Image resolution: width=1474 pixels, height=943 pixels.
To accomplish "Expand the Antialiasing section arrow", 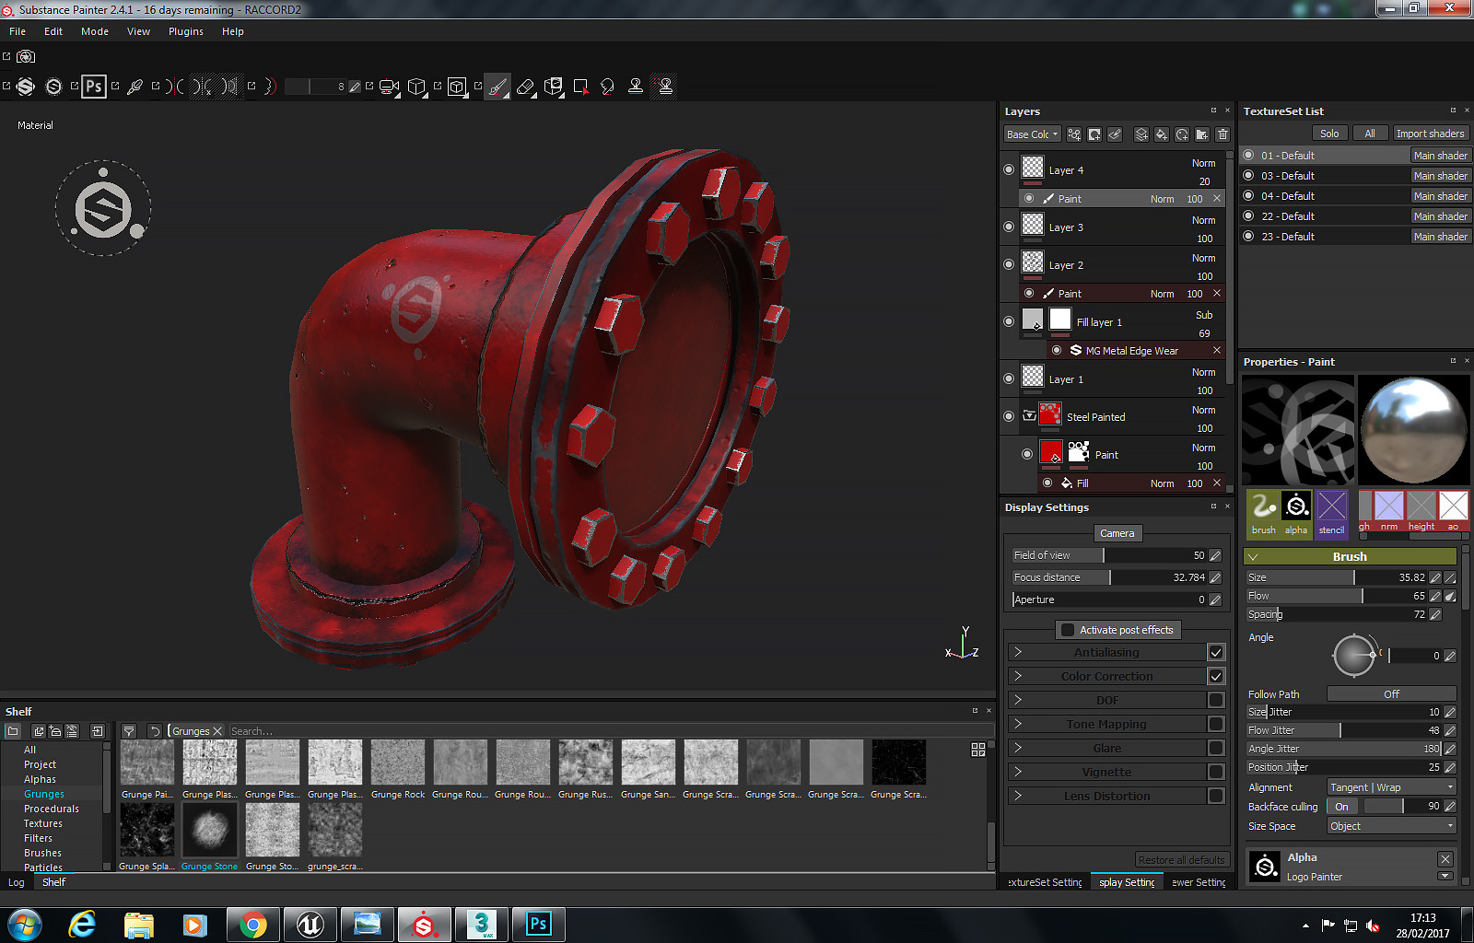I will click(1018, 652).
